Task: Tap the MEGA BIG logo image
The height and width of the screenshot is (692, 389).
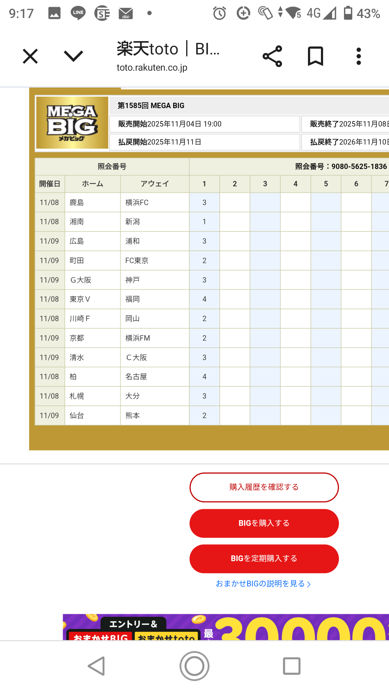Action: [72, 123]
